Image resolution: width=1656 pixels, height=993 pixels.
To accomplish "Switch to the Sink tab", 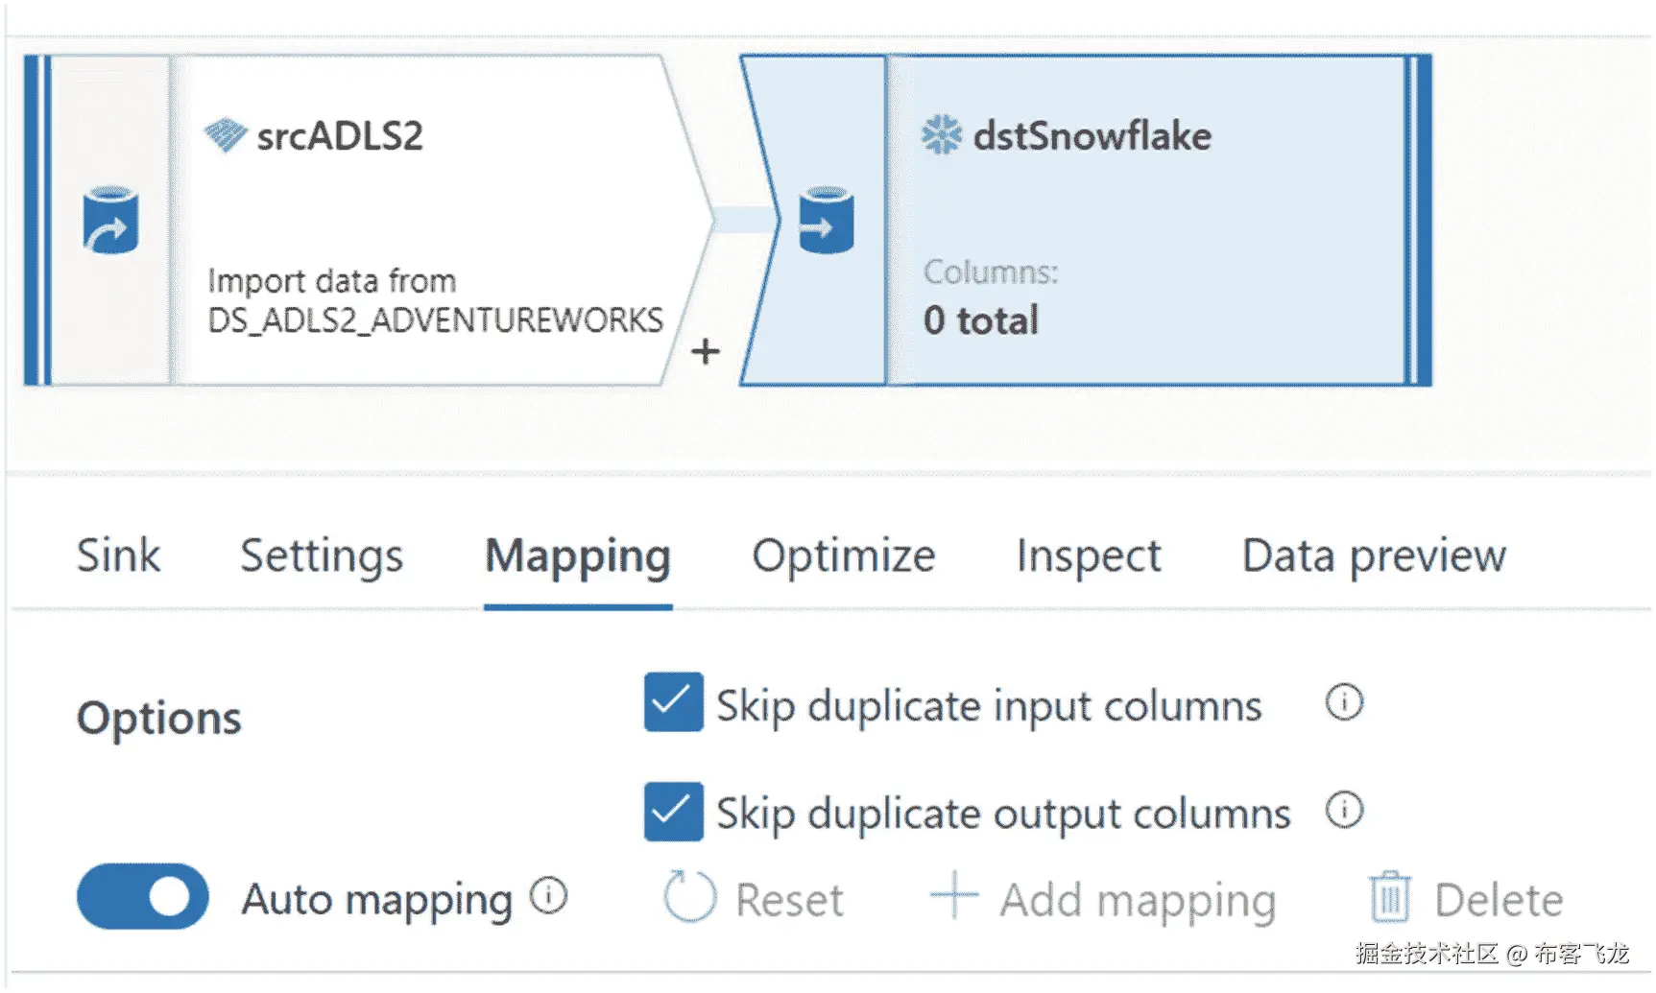I will tap(118, 556).
